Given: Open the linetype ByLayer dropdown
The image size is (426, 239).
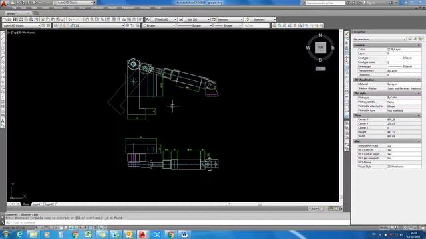Looking at the screenshot, I should click(194, 25).
